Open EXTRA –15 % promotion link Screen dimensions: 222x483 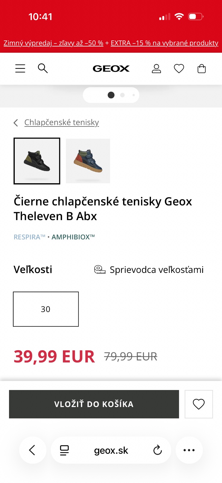tap(164, 43)
